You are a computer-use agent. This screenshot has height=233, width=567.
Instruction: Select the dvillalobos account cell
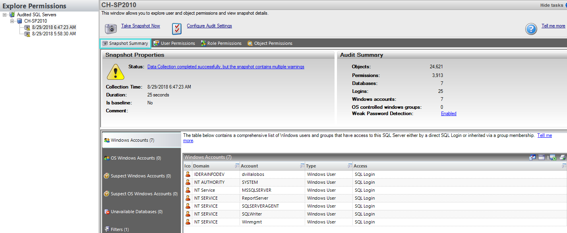[273, 174]
